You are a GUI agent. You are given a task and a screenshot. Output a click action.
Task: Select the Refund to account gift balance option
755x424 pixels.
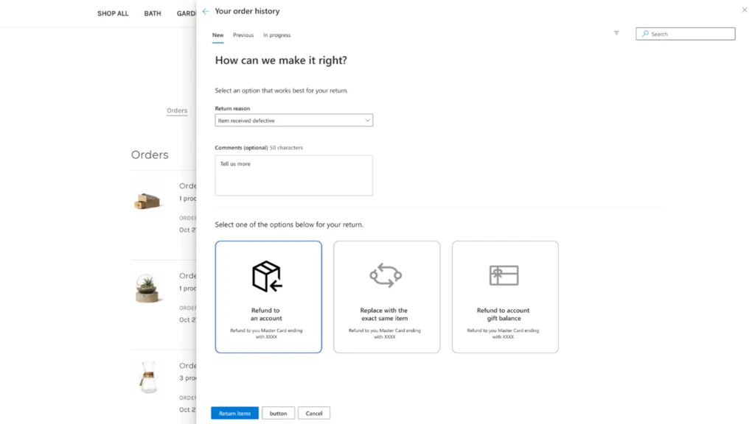[x=505, y=296]
